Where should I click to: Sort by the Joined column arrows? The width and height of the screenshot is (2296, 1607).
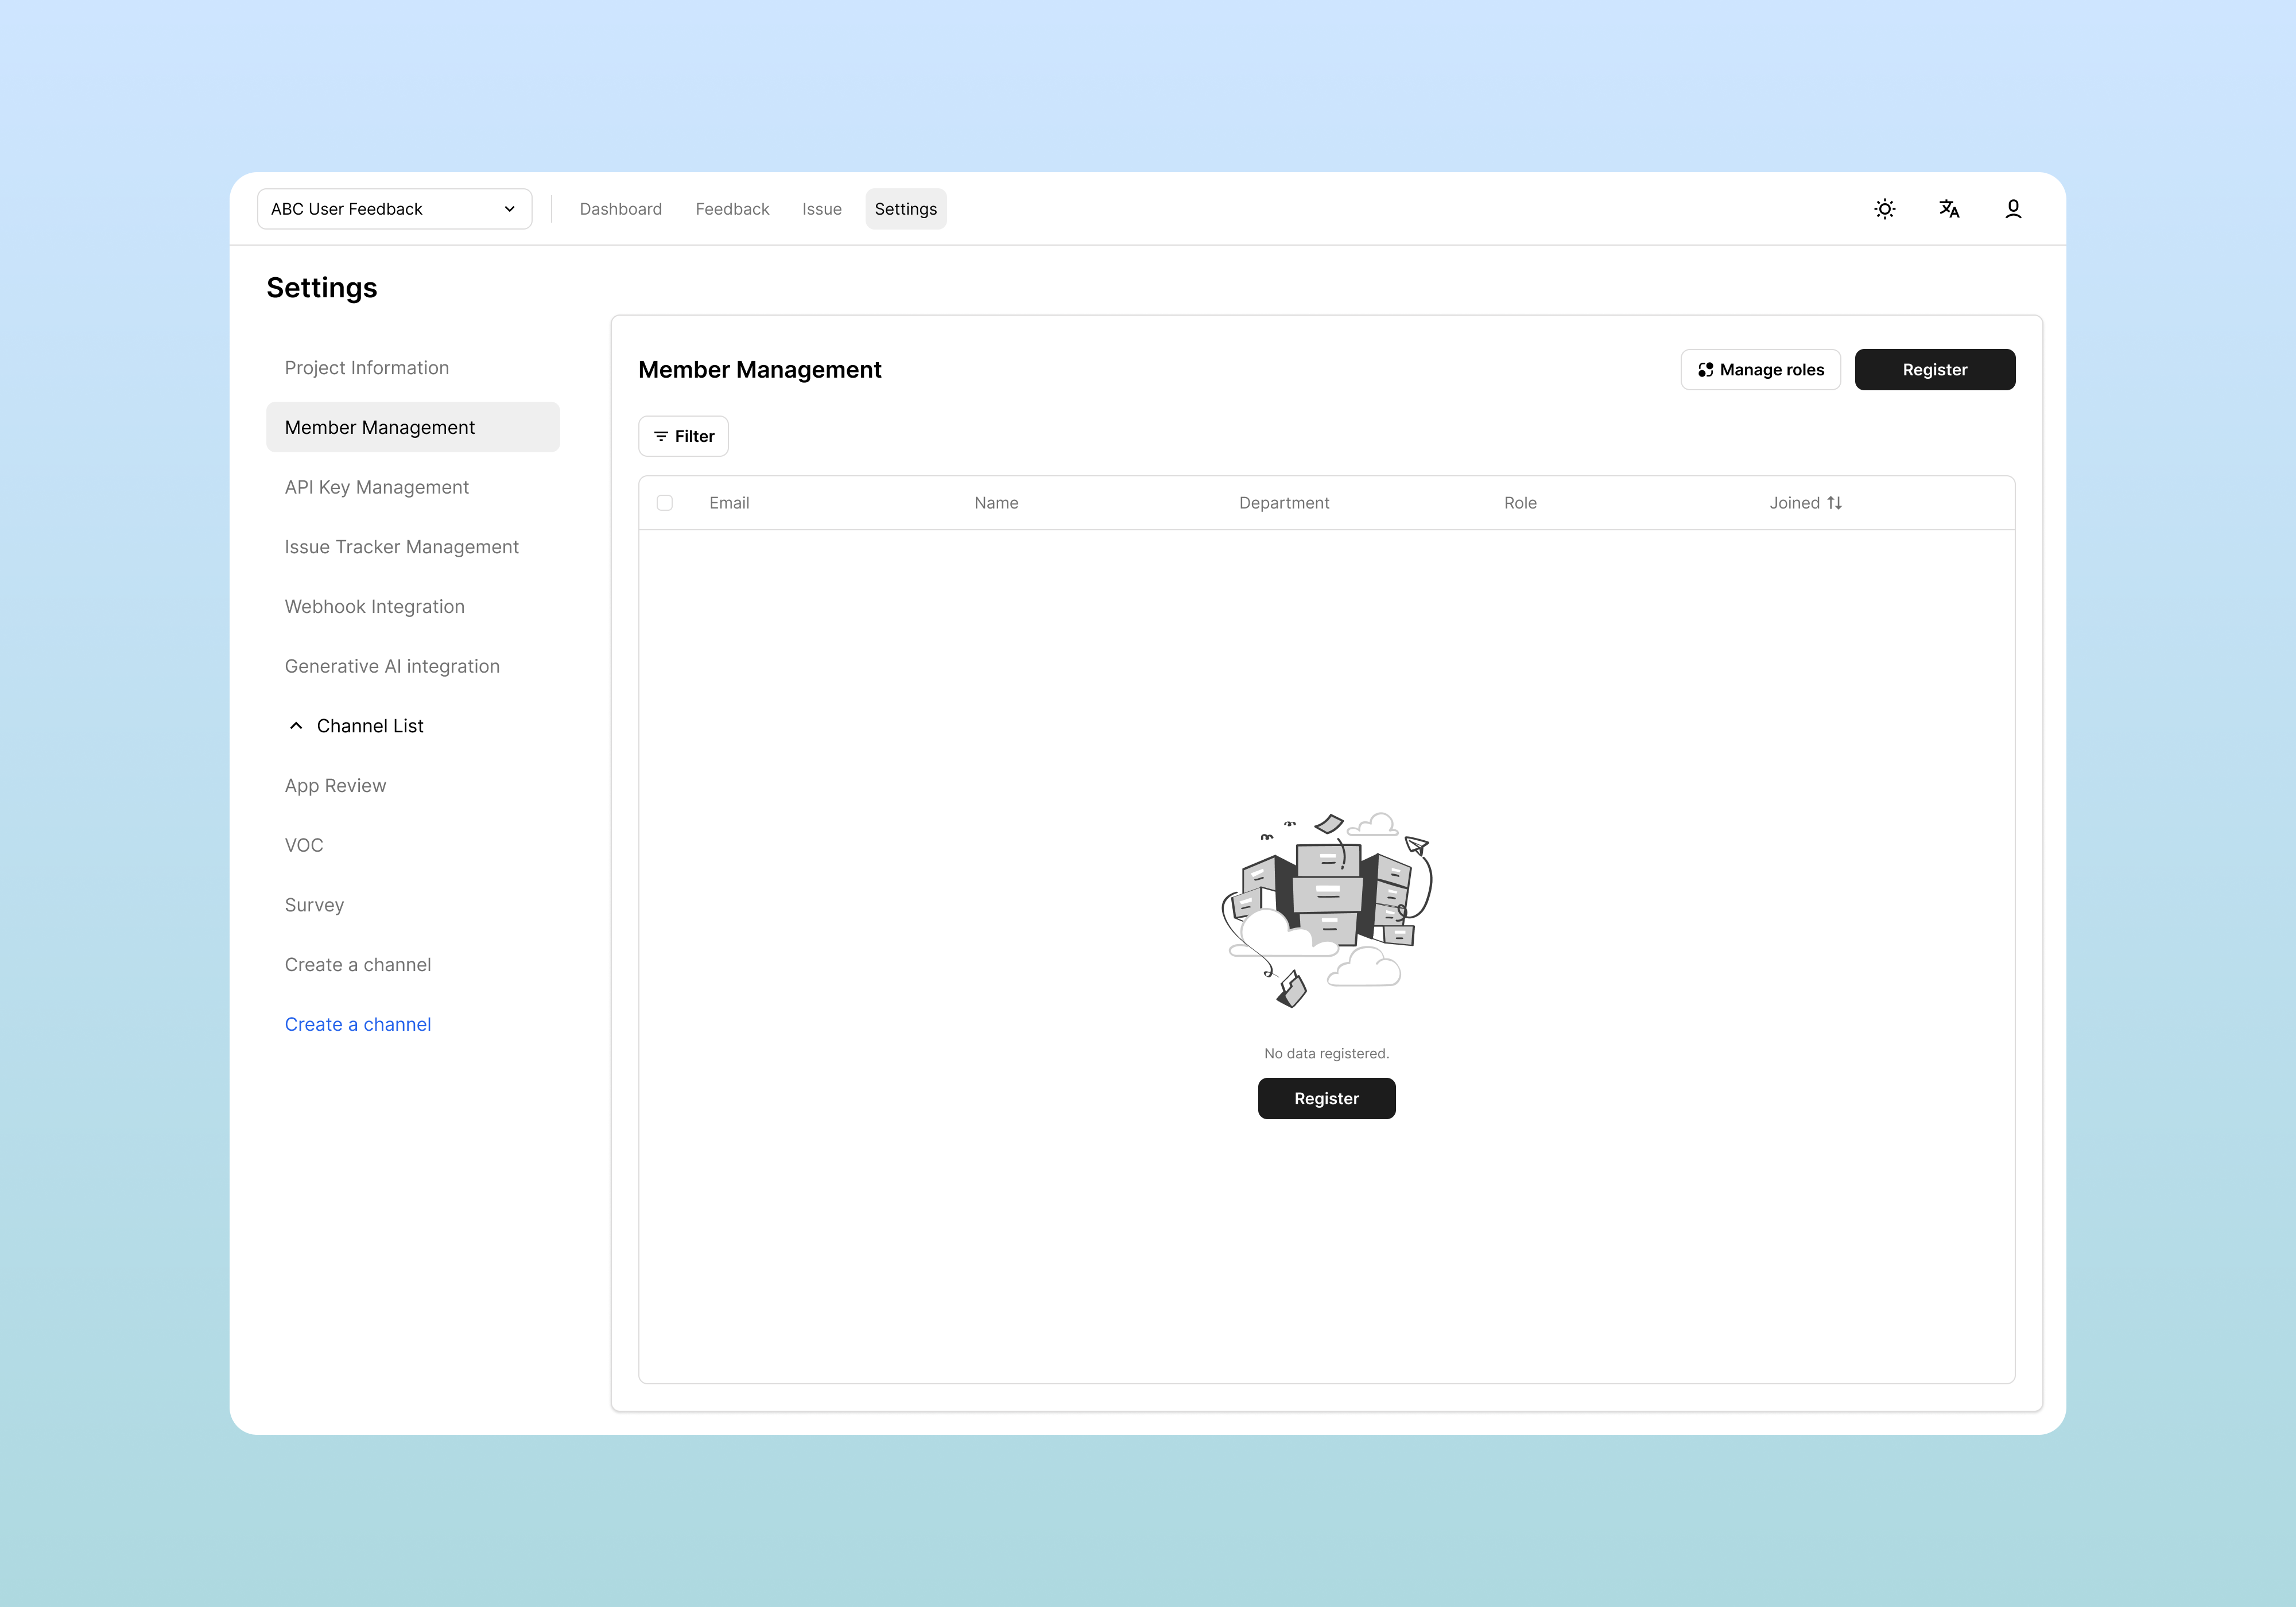(x=1834, y=503)
